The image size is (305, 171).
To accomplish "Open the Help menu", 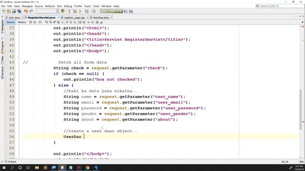I will coord(116,6).
